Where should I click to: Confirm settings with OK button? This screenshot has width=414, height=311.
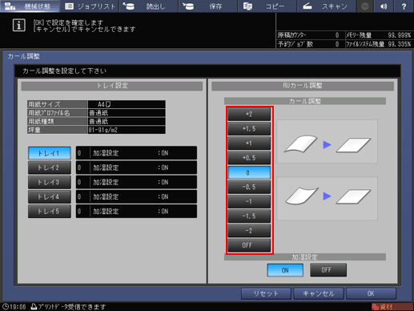tap(371, 293)
